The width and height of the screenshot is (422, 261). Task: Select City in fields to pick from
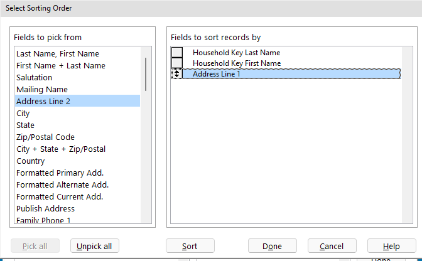[23, 114]
